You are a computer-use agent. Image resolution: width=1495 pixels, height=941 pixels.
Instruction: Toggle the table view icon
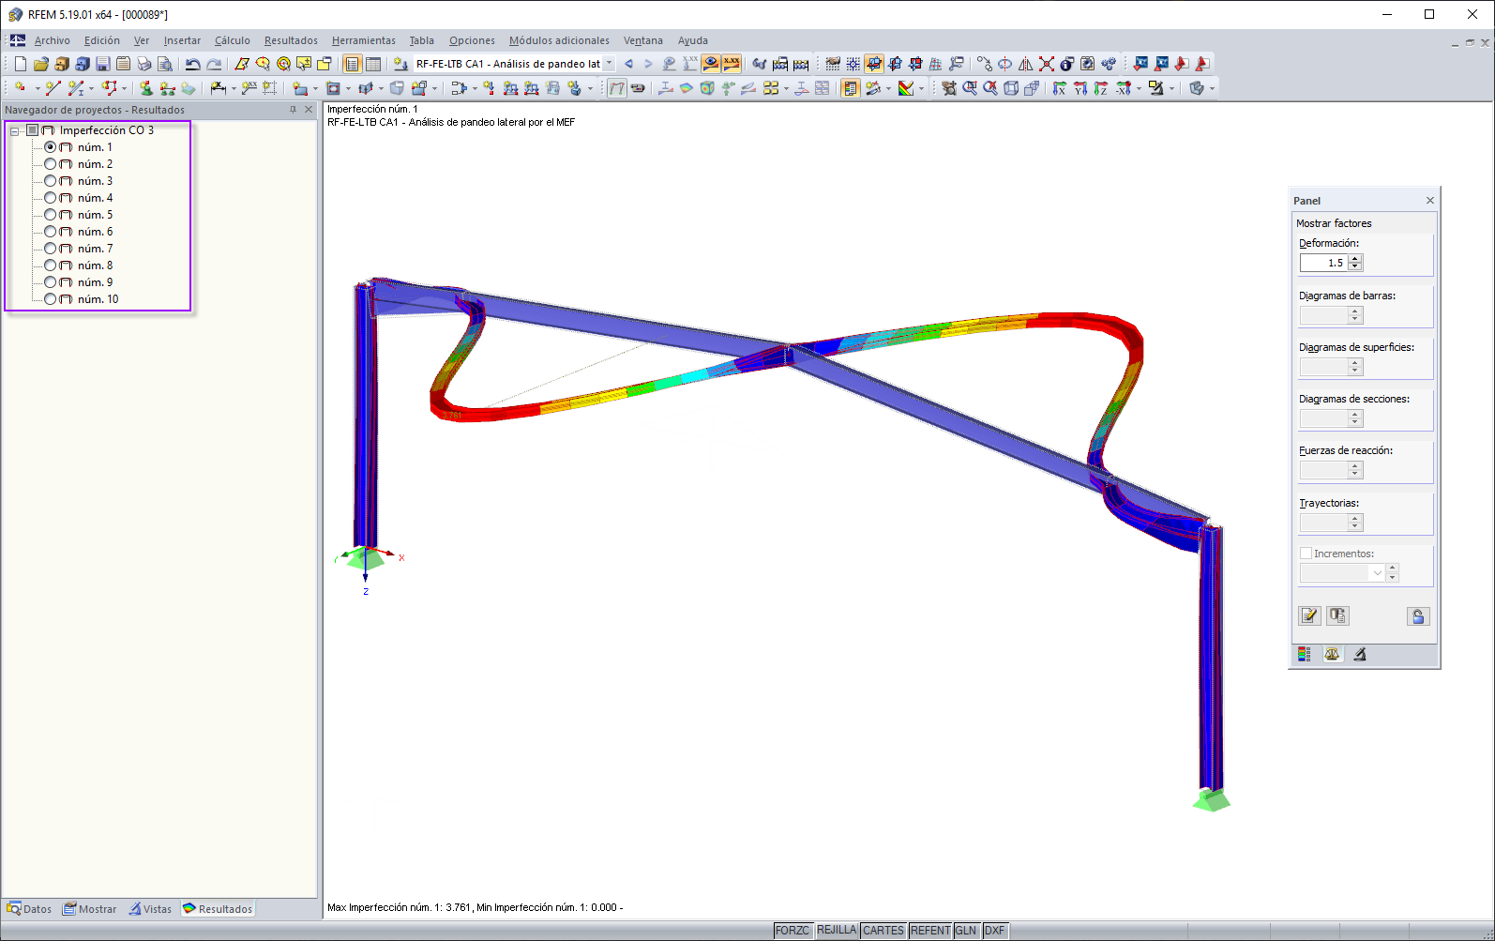tap(373, 64)
